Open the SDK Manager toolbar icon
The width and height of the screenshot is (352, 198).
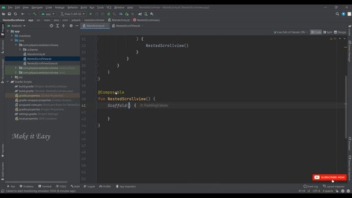(152, 14)
